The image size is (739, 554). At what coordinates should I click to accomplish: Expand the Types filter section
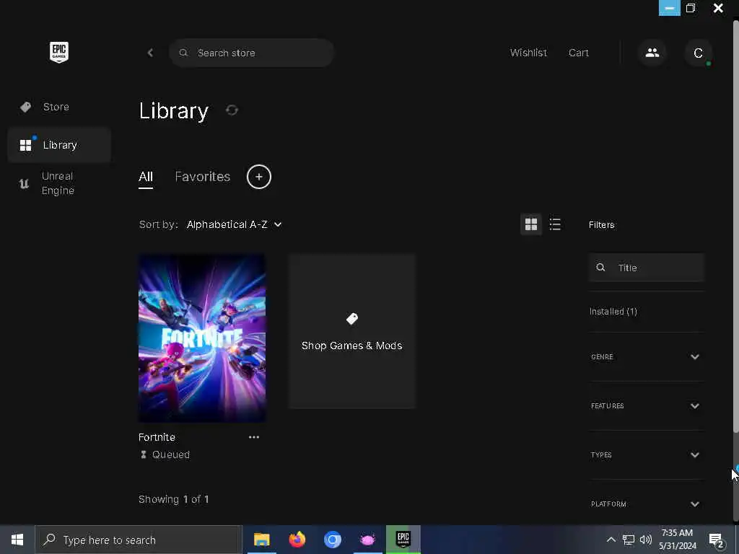(x=646, y=454)
